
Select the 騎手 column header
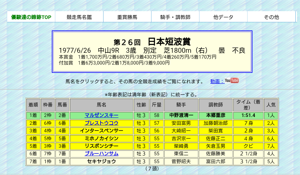[x=181, y=105]
